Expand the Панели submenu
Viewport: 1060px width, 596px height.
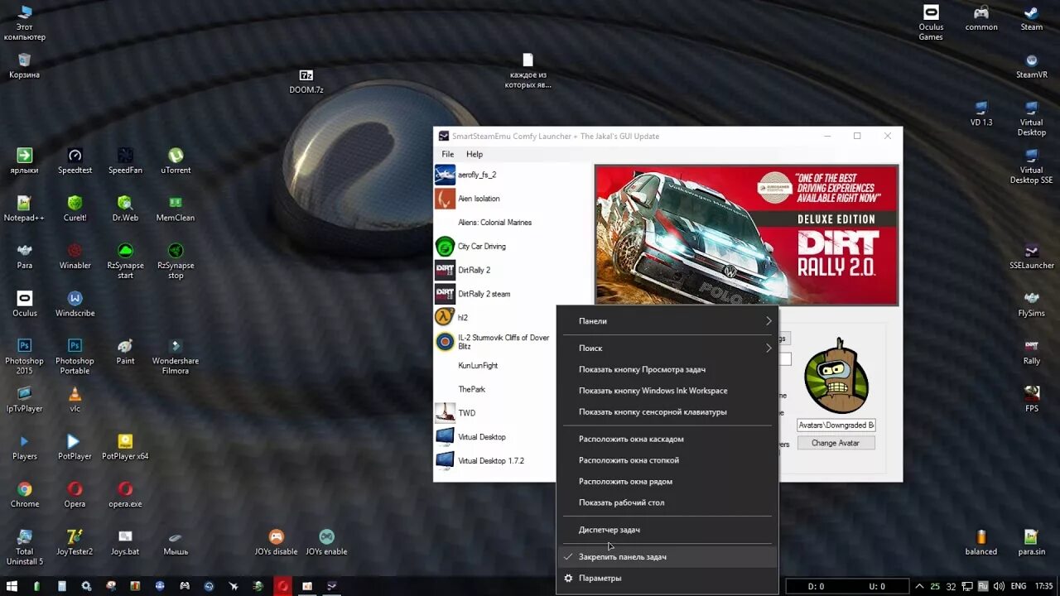[667, 321]
